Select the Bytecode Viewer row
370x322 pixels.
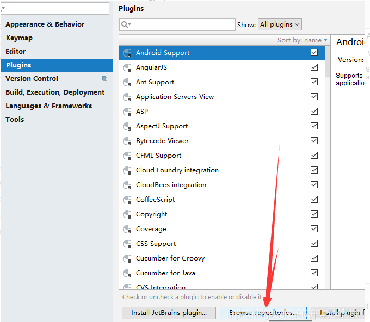click(x=222, y=141)
